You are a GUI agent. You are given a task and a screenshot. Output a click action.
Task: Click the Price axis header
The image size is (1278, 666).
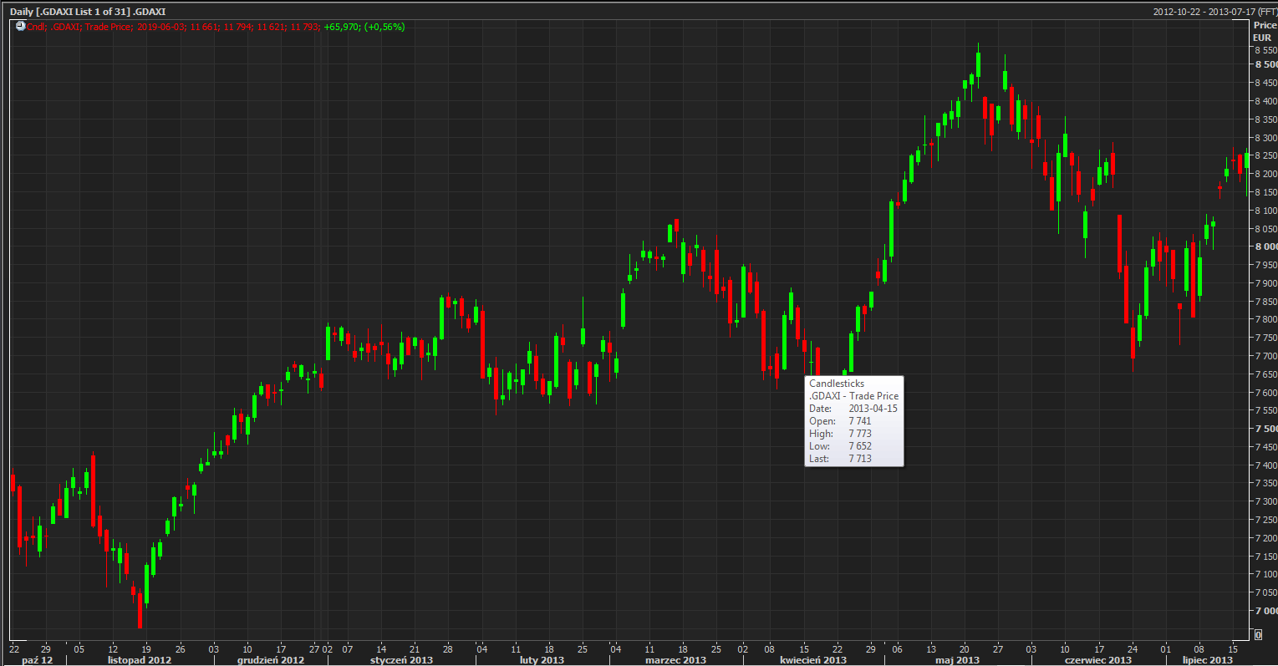click(1264, 25)
